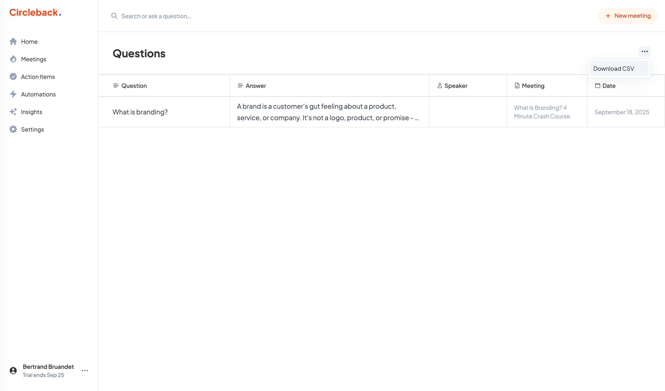Screen dimensions: 665x391
Task: Open Meetings via the flame icon
Action: (x=13, y=59)
